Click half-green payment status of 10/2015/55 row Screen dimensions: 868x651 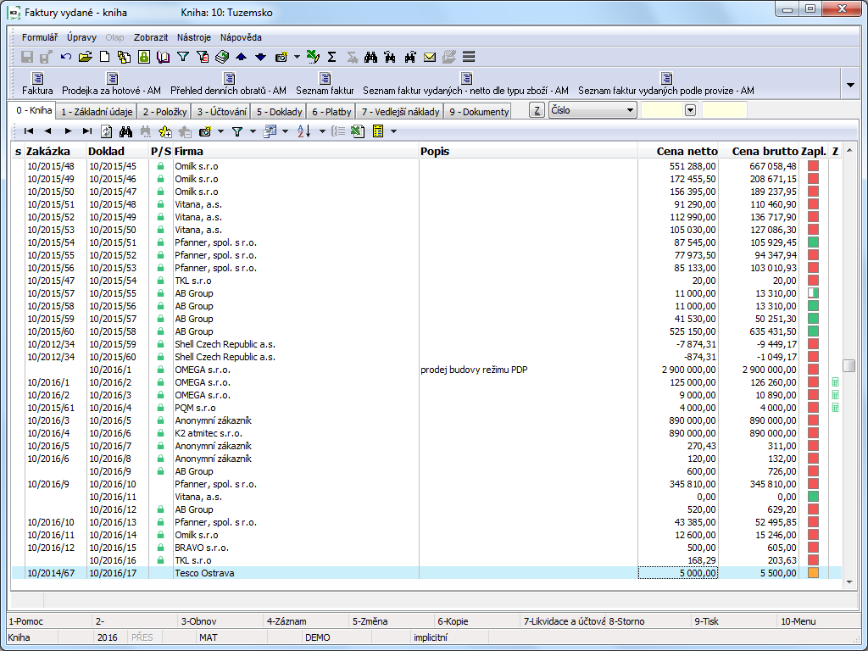coord(813,293)
